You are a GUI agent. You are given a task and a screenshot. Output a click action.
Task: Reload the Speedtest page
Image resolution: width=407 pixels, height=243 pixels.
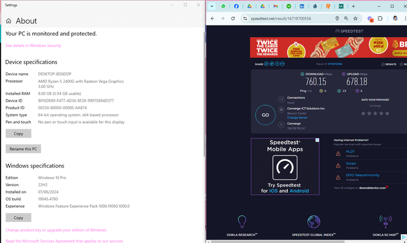[233, 18]
